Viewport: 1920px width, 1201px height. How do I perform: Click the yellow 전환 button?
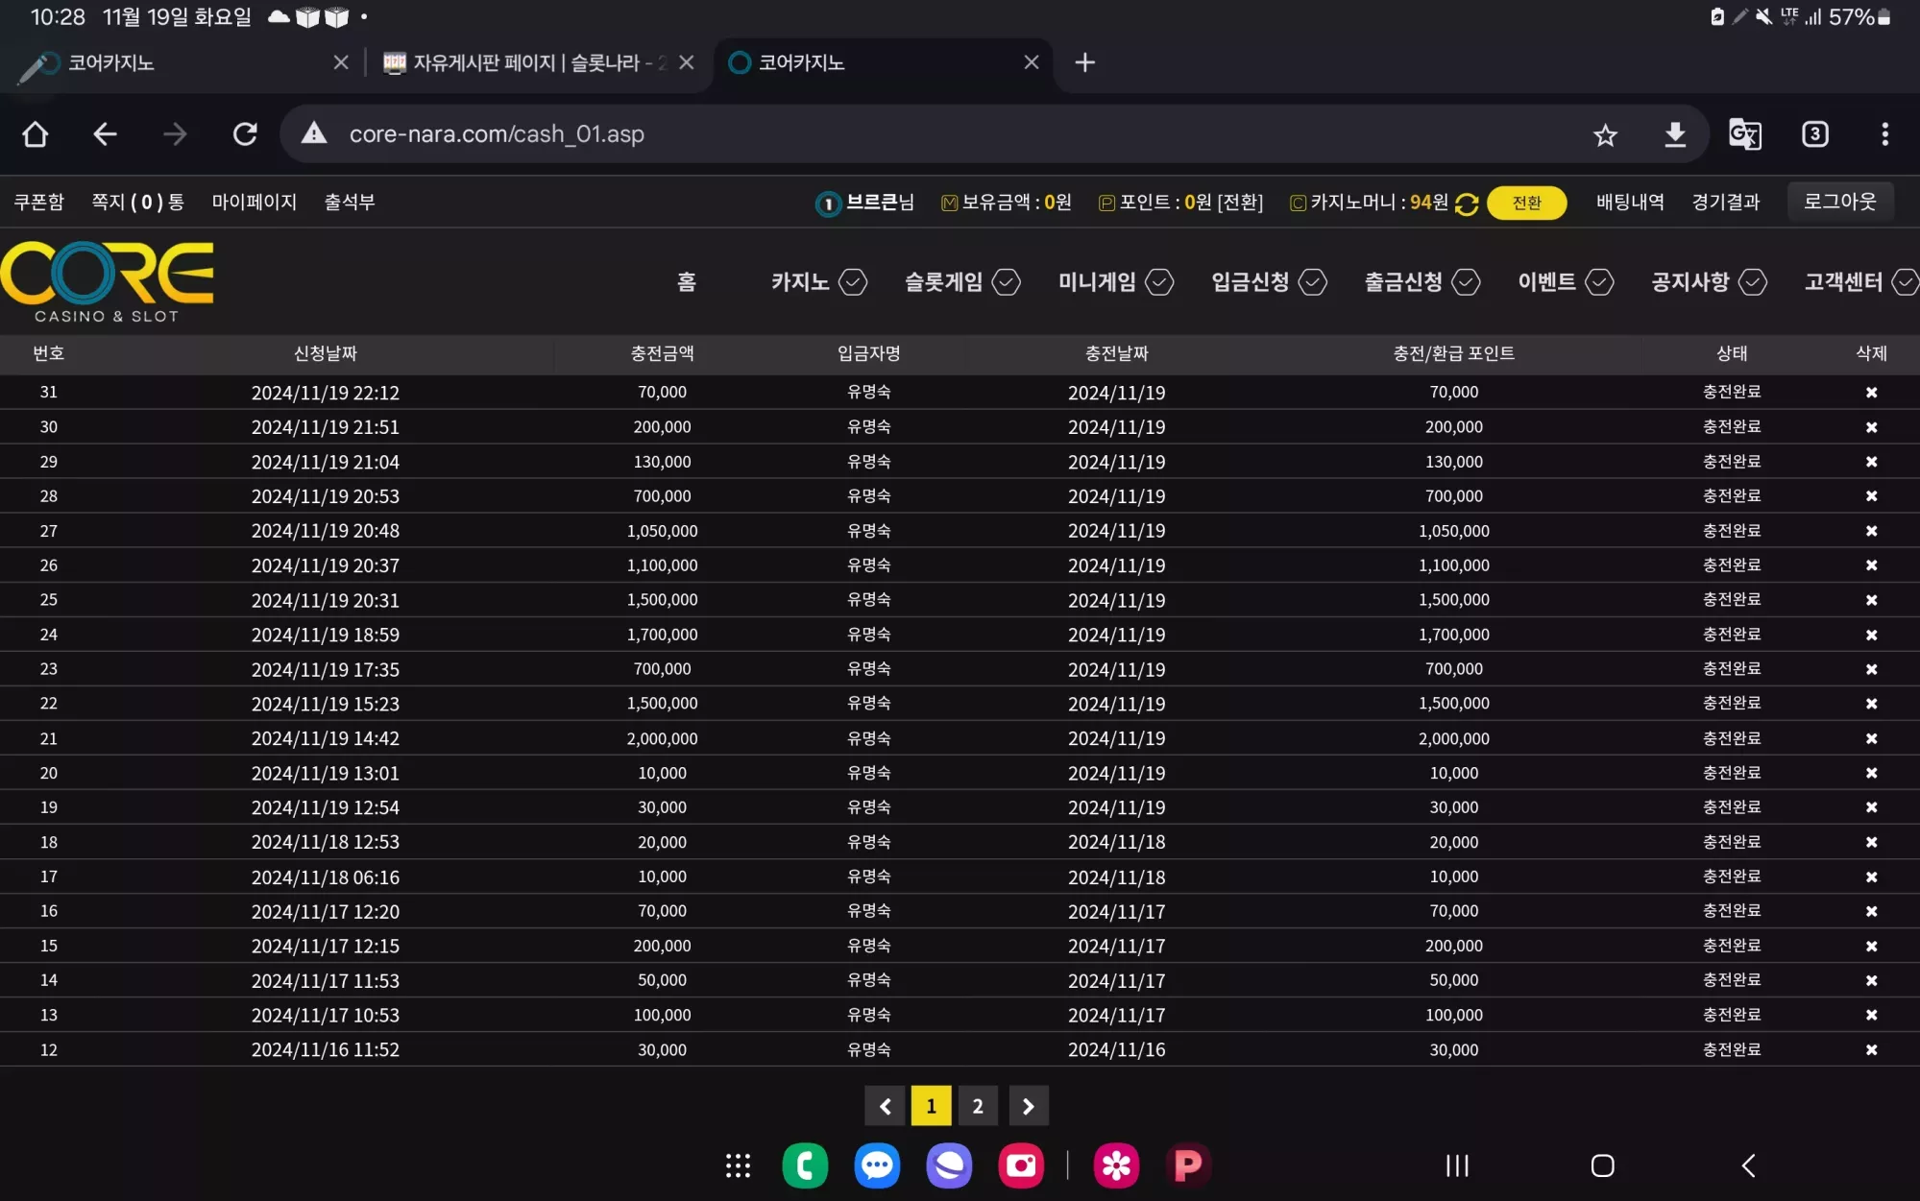click(x=1526, y=203)
